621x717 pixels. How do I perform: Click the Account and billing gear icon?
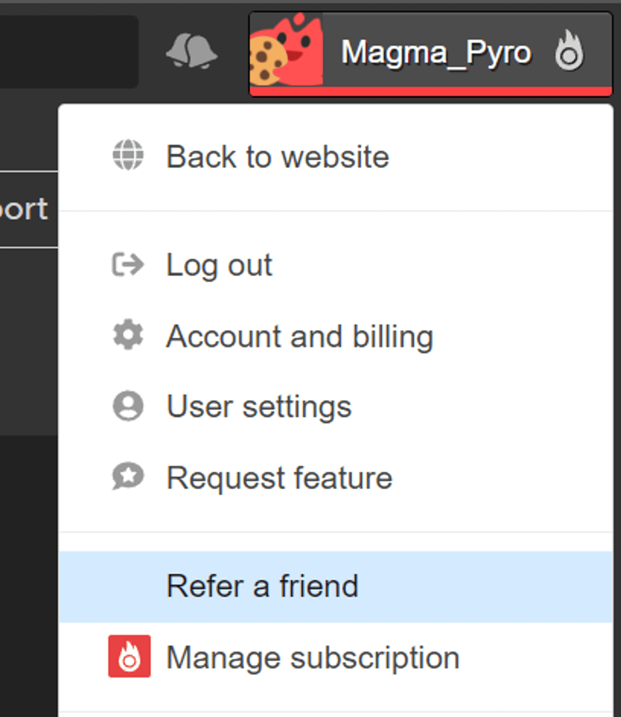128,334
